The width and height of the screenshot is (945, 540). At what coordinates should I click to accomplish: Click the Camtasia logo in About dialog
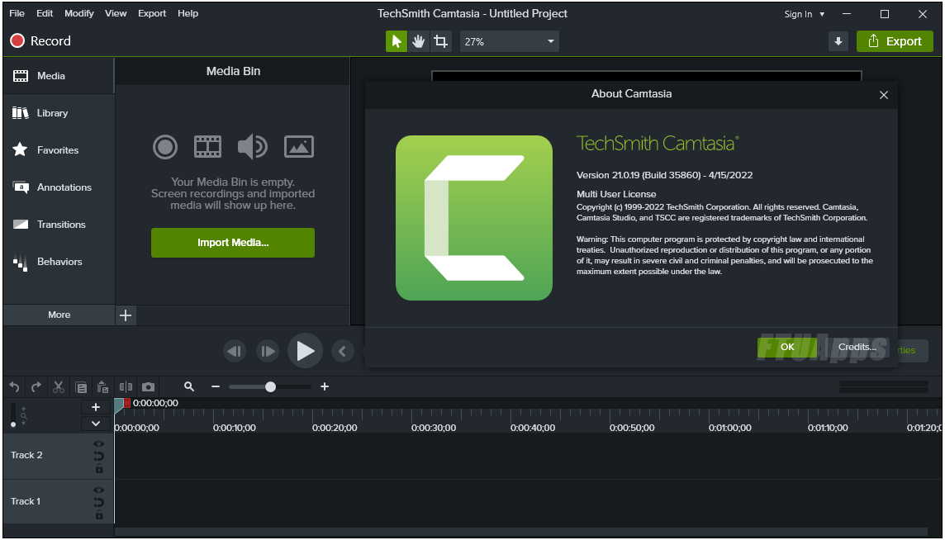click(474, 217)
